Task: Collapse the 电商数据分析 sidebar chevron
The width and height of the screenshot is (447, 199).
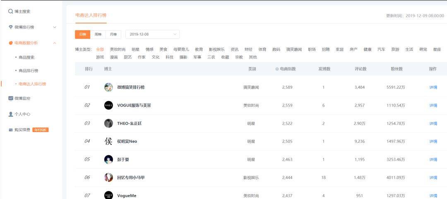Action: point(55,43)
